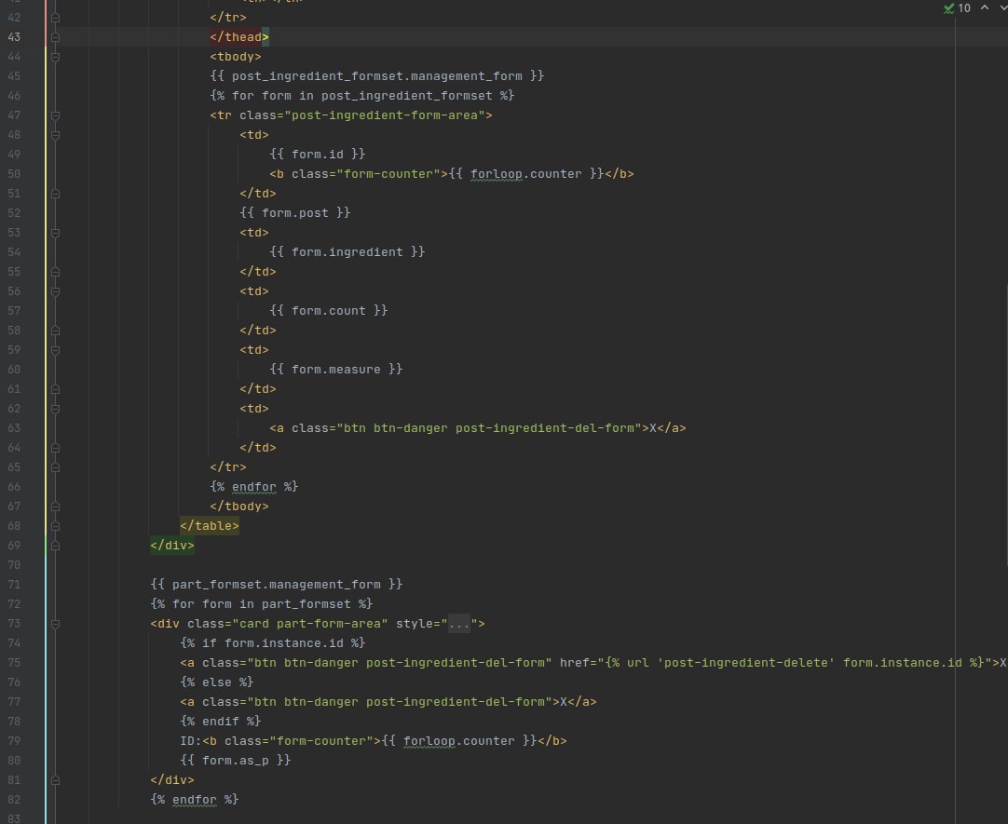Toggle fold marker at line 59 td tag
Viewport: 1008px width, 824px height.
[55, 351]
